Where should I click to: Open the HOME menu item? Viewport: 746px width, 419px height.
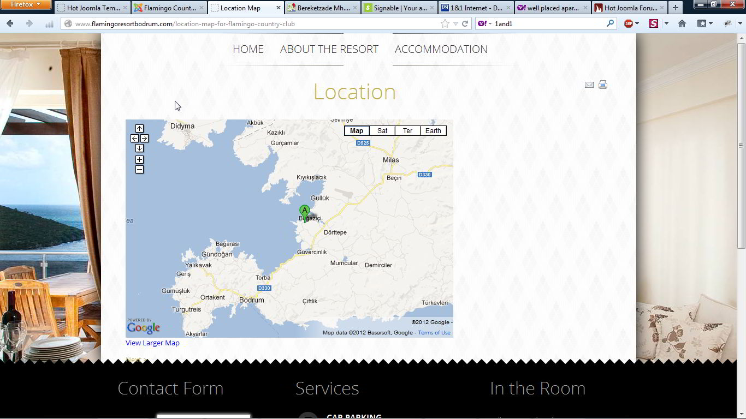tap(248, 49)
